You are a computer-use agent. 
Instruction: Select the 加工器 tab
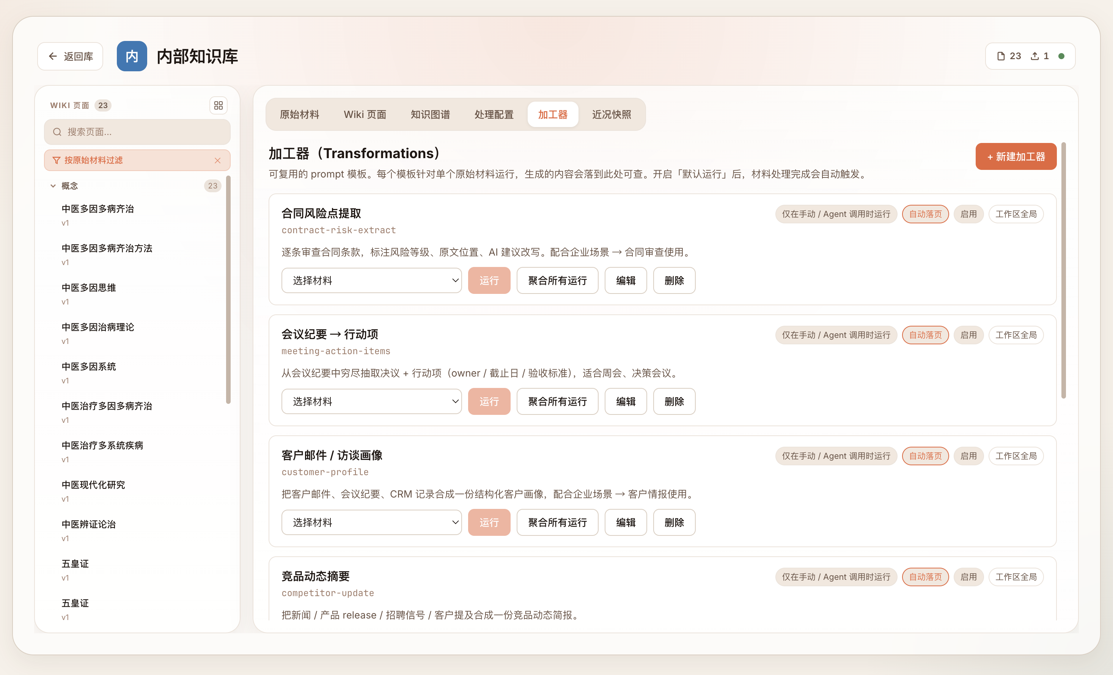pyautogui.click(x=552, y=114)
